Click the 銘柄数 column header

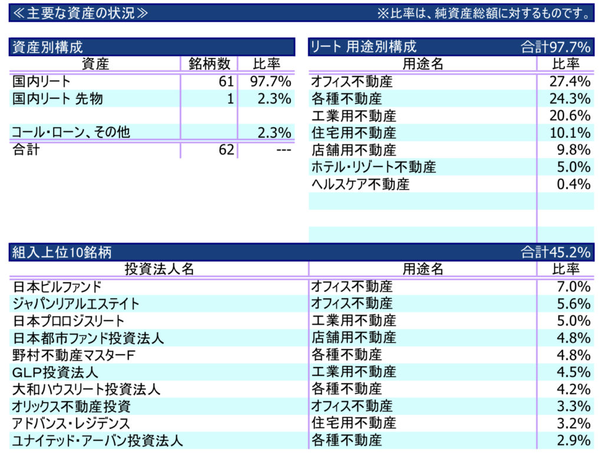209,64
